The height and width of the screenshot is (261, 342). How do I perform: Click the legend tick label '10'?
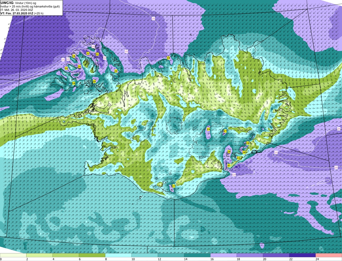pos(133,259)
